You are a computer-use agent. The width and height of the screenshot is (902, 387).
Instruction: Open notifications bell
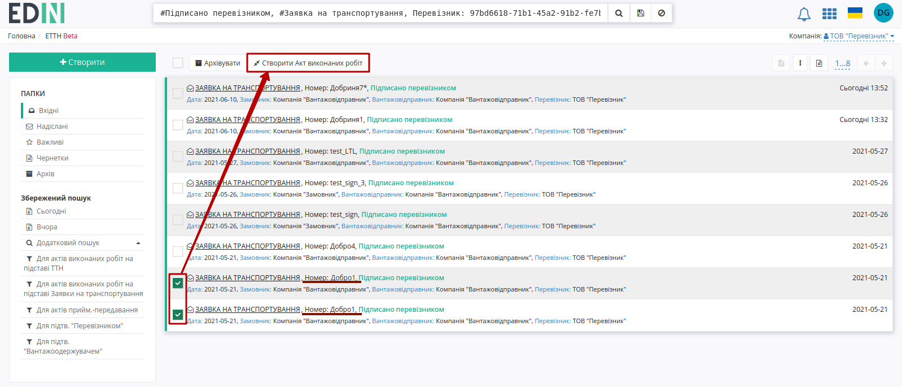click(804, 14)
